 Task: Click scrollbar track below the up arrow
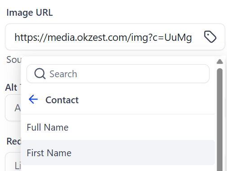(220, 66)
